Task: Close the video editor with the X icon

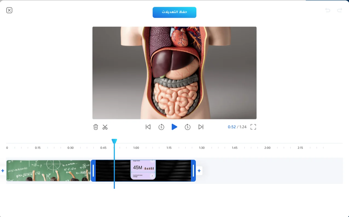Action: 9,10
